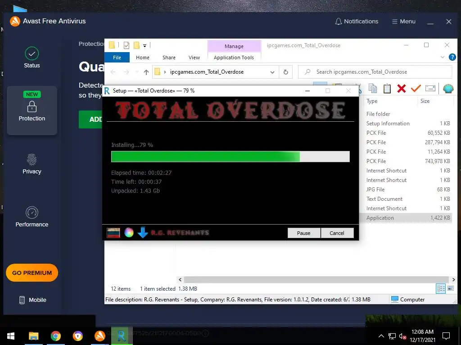
Task: Open the Avast Menu
Action: click(x=404, y=22)
